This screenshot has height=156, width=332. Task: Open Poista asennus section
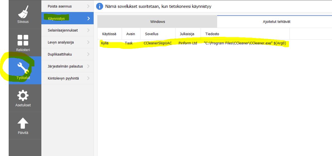(x=67, y=6)
